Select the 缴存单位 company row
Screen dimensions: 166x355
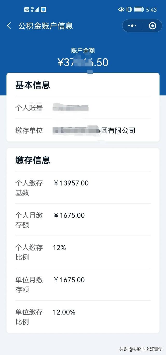click(83, 130)
